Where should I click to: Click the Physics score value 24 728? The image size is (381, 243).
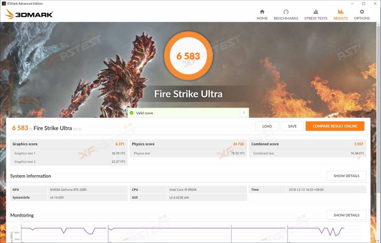(238, 144)
